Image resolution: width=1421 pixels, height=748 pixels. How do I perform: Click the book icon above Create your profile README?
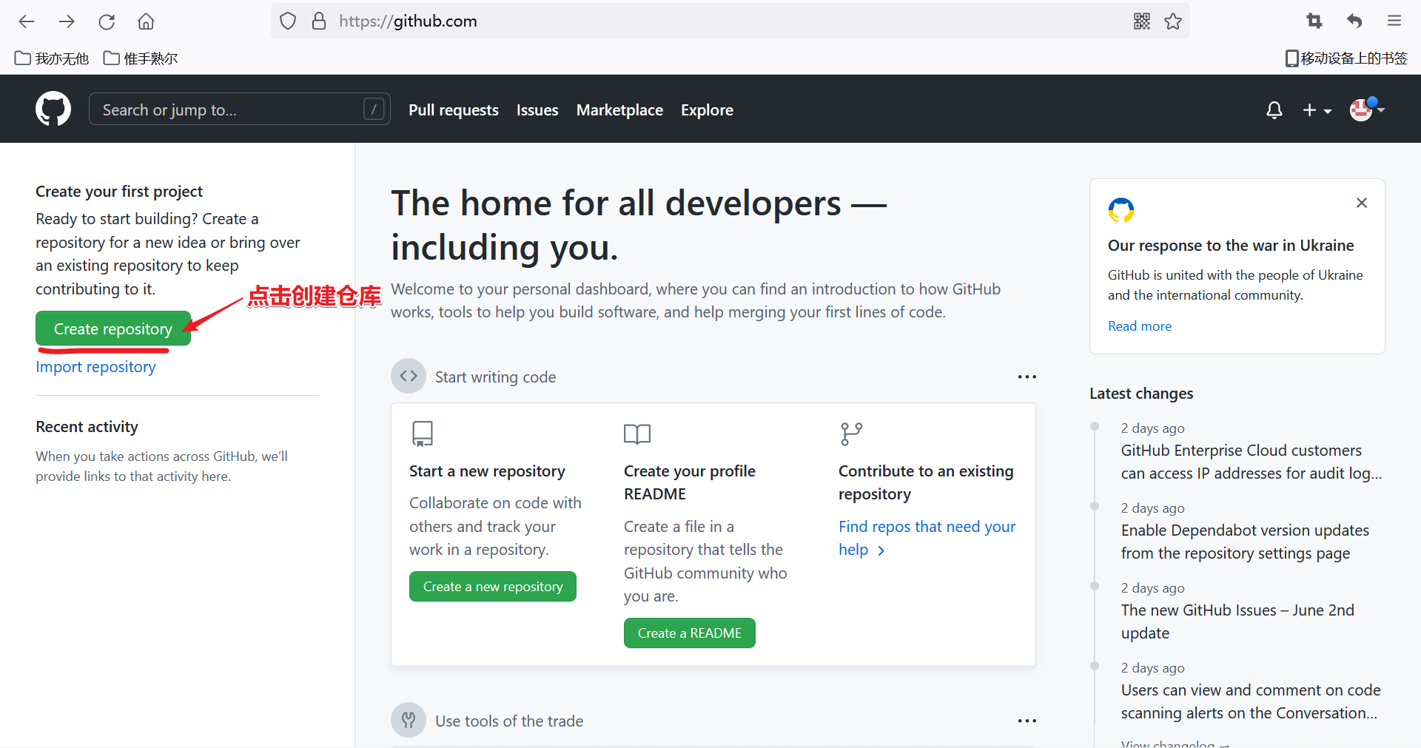coord(637,434)
